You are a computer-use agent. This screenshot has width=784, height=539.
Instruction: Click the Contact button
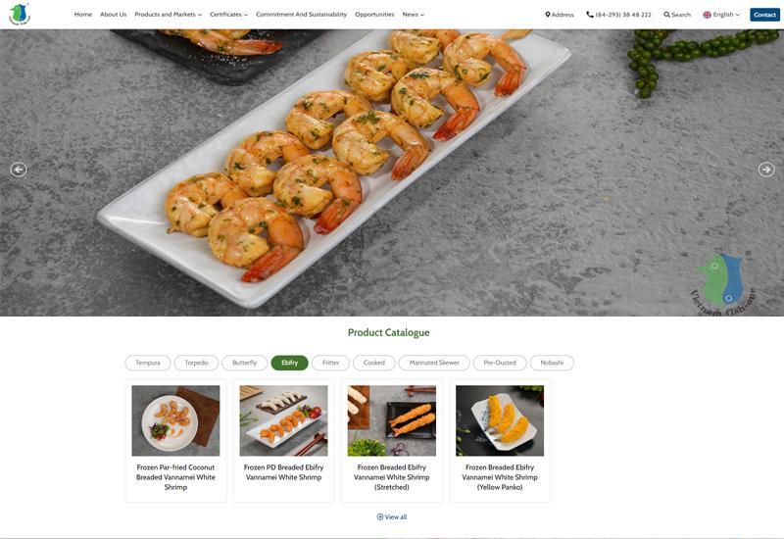(765, 15)
